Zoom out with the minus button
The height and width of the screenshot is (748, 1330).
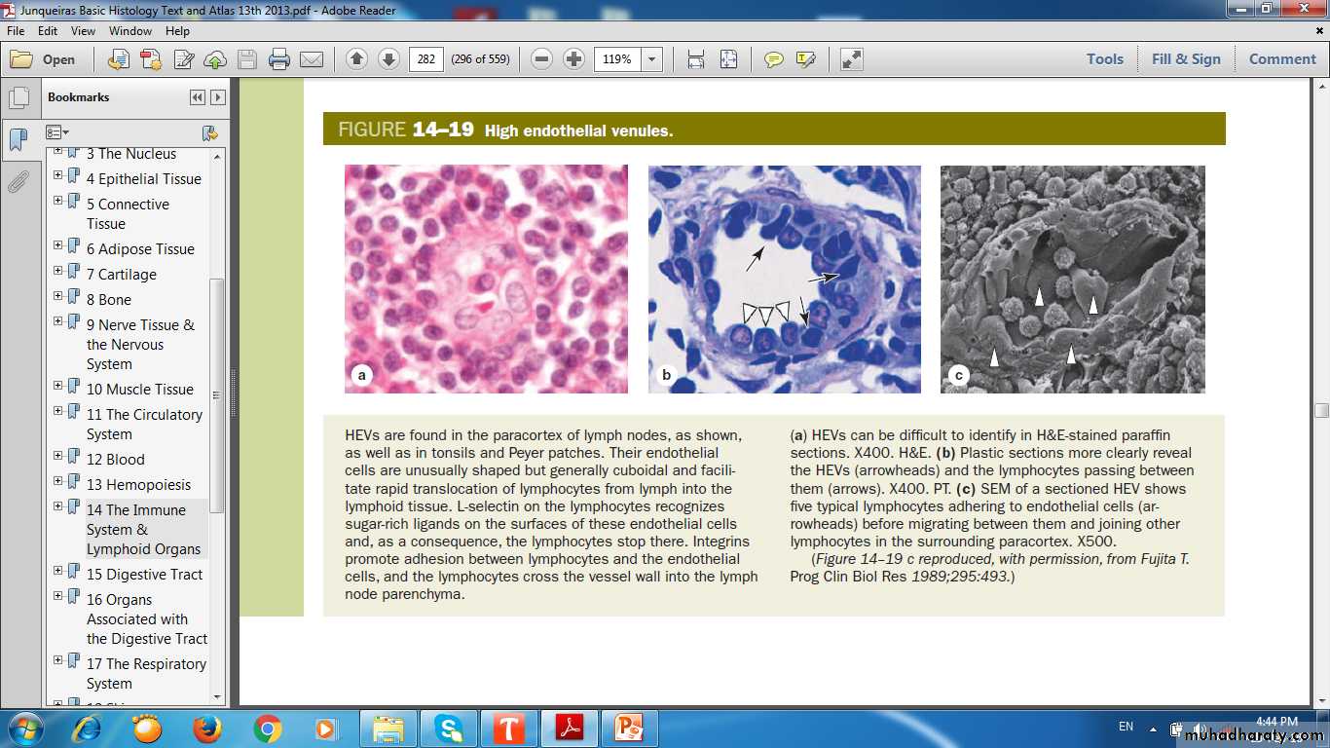tap(542, 59)
